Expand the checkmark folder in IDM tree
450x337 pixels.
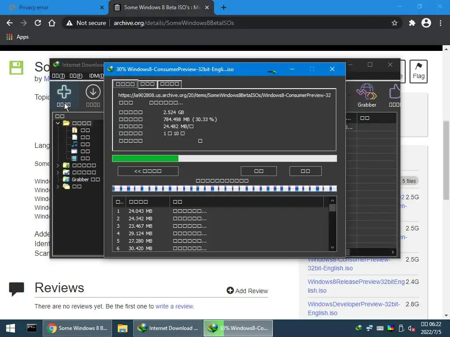(58, 172)
